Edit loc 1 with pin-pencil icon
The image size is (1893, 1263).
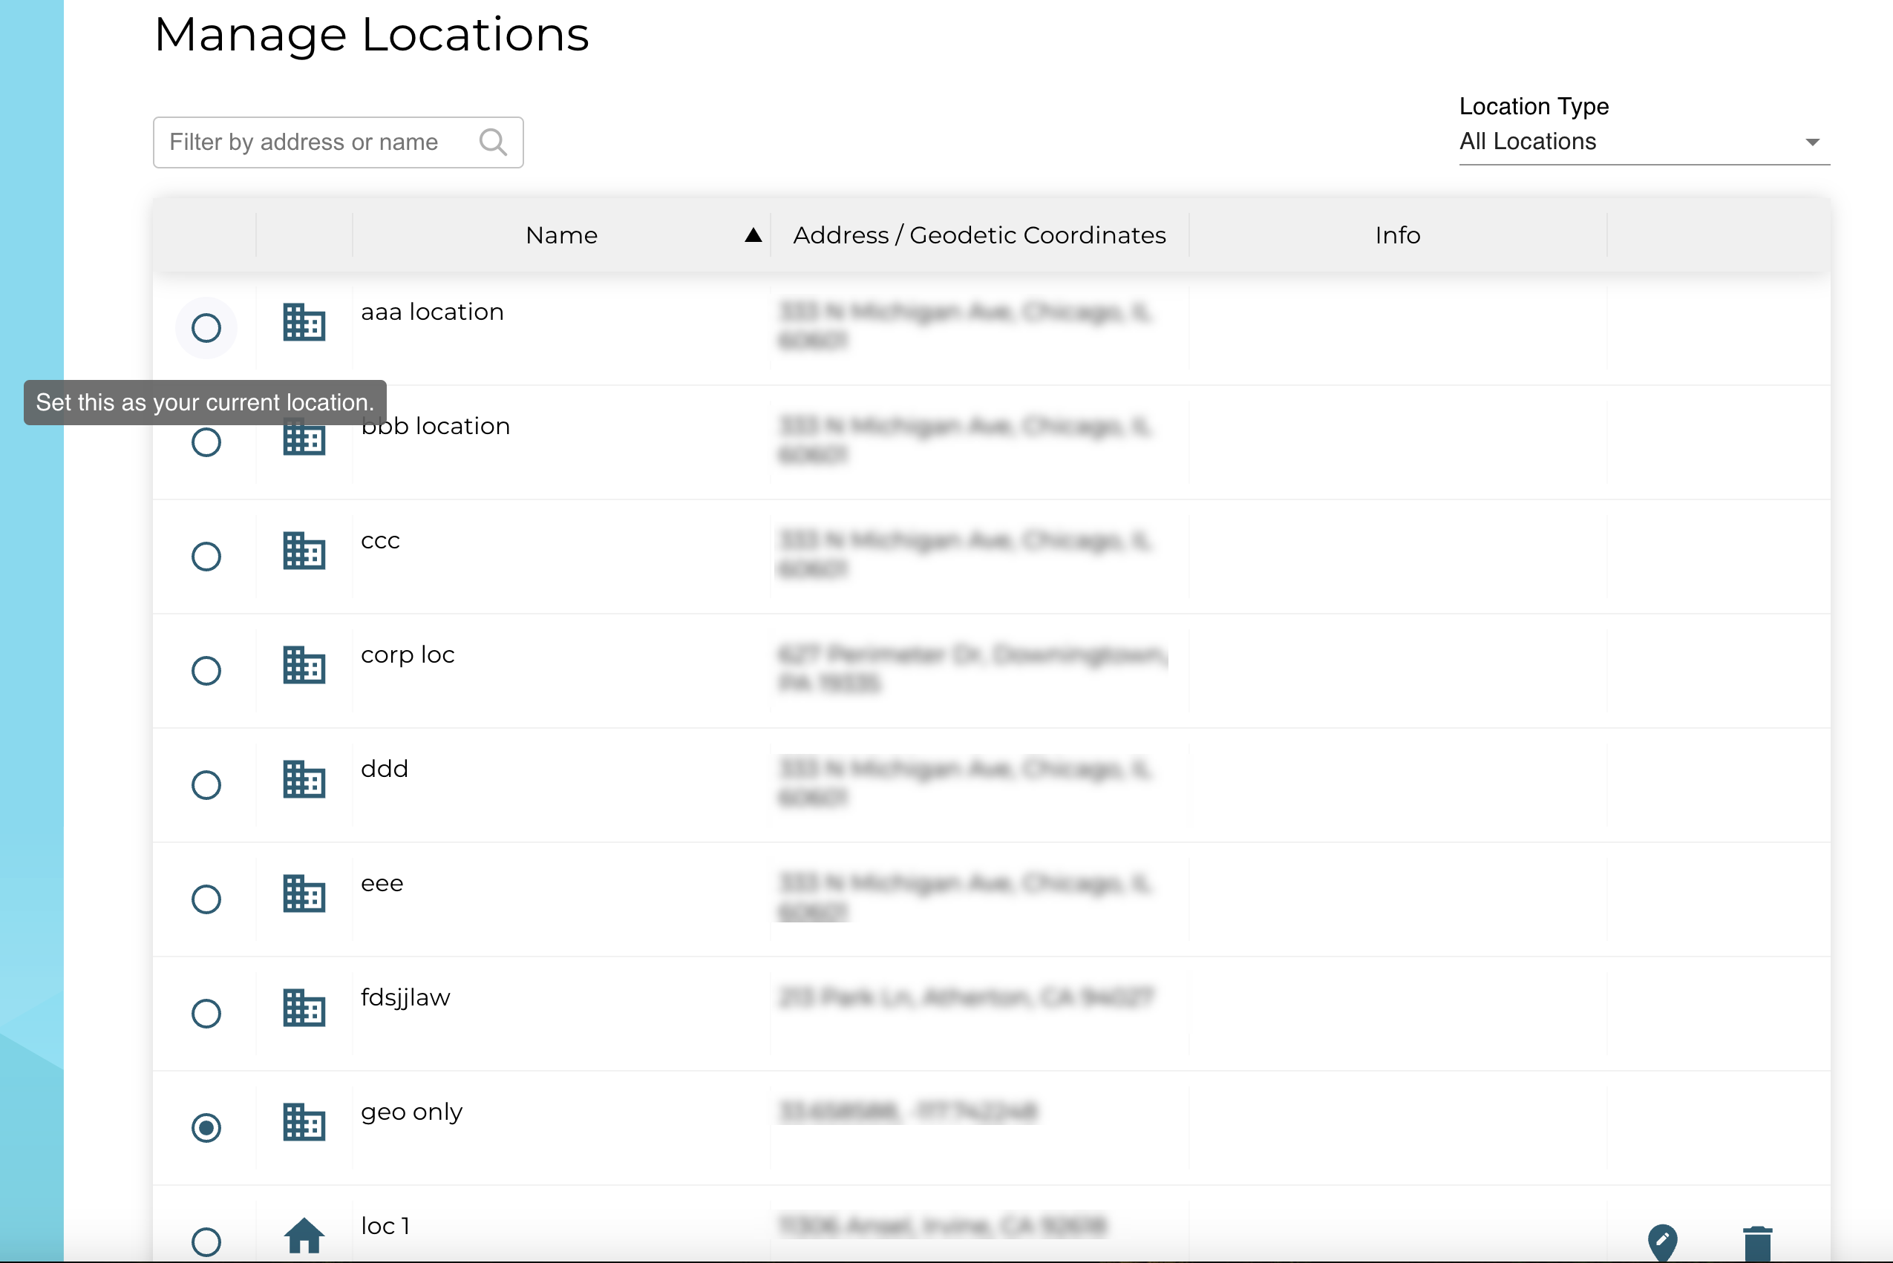1663,1243
